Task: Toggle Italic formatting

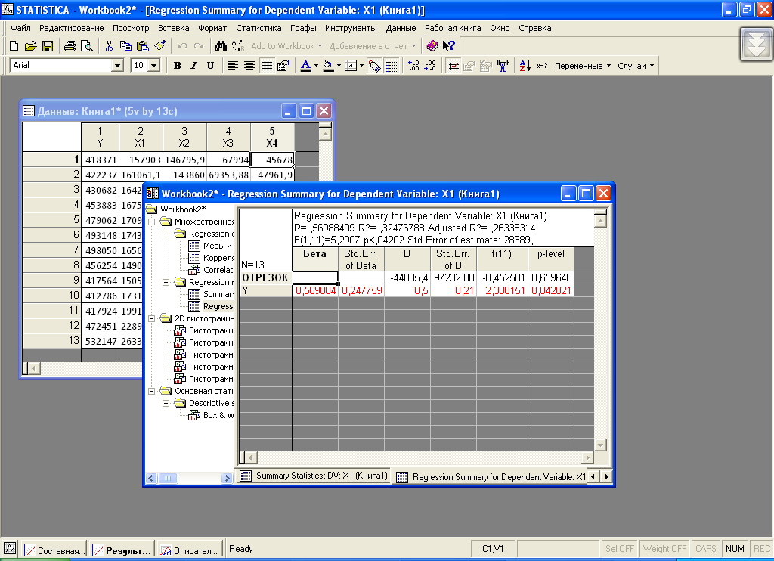Action: pos(193,66)
